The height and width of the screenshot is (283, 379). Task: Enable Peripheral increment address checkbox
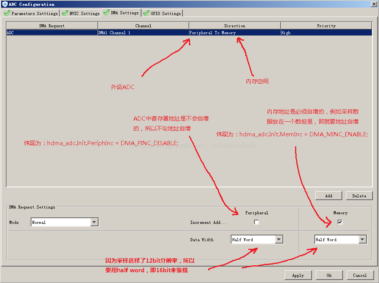point(256,222)
